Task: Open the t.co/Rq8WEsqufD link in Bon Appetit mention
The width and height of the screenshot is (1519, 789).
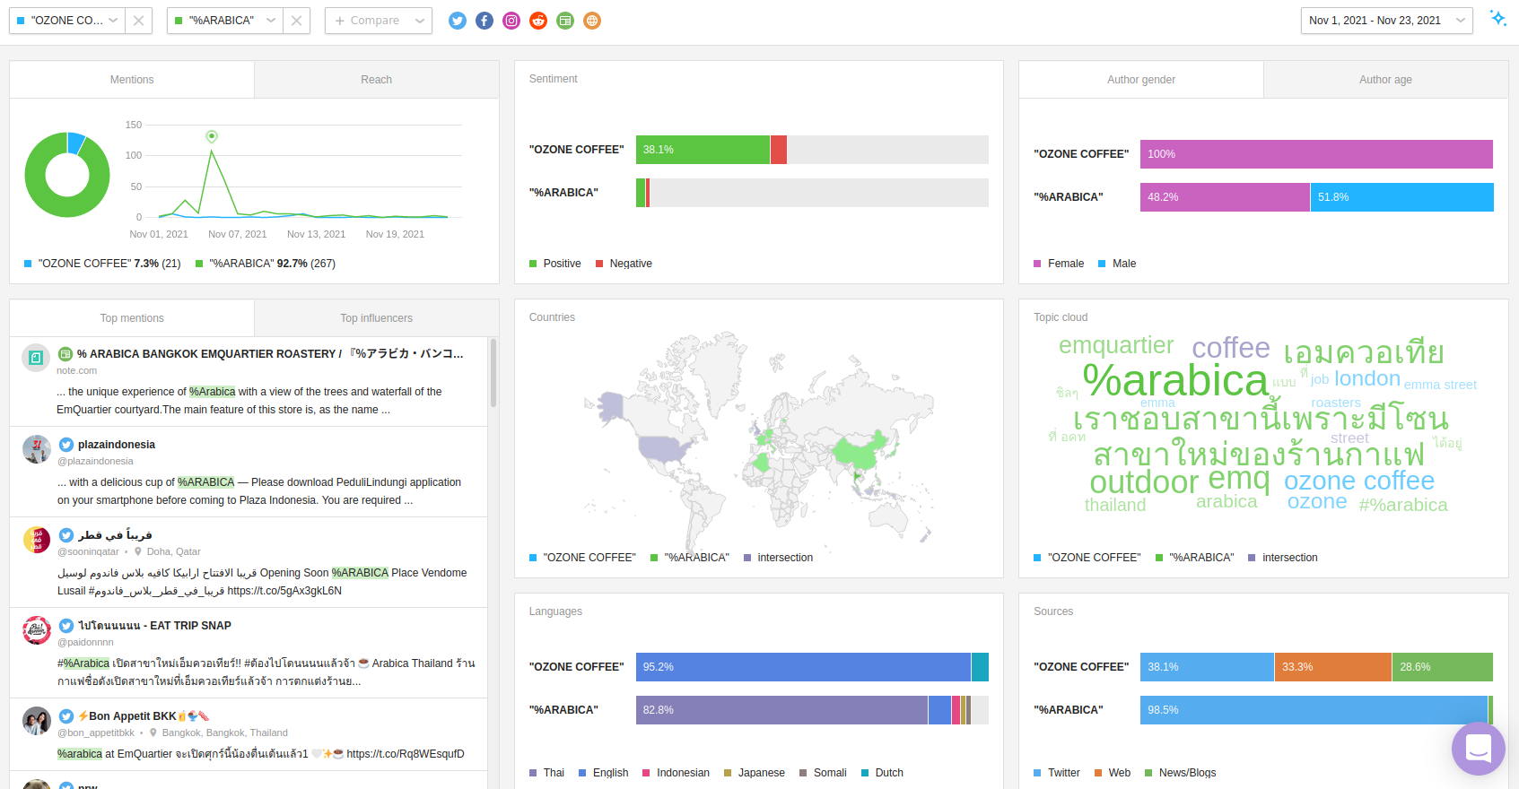Action: [x=406, y=754]
